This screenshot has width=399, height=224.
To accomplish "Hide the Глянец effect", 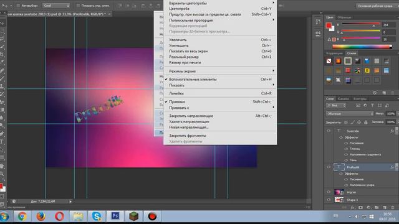I will coord(346,149).
